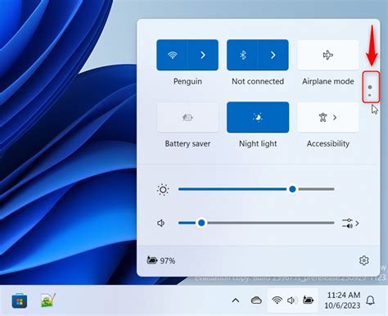
Task: Click the brightness sun icon
Action: click(x=163, y=189)
